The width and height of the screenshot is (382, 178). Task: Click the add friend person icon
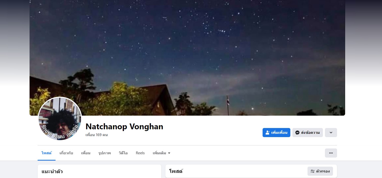click(x=268, y=133)
